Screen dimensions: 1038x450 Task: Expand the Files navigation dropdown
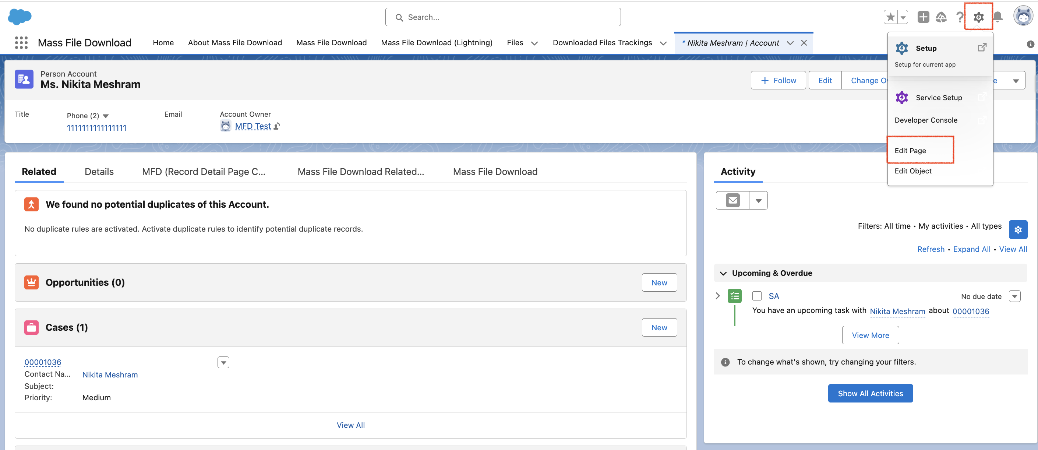(534, 43)
